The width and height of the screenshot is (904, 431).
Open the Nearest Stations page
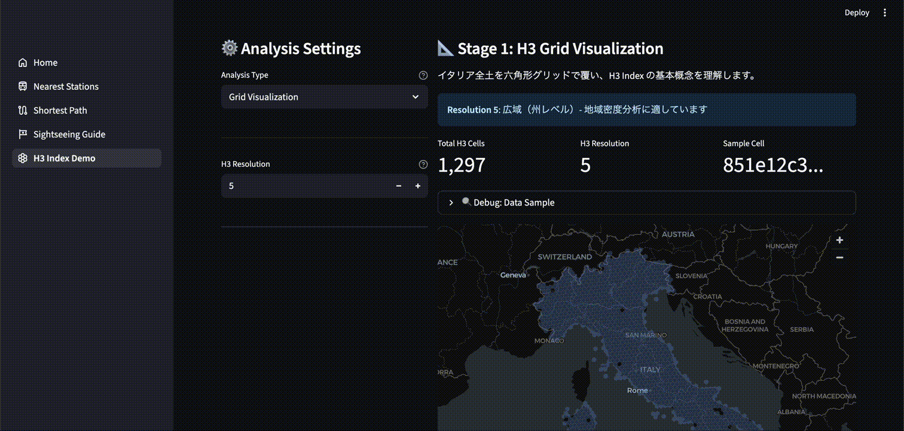coord(87,87)
